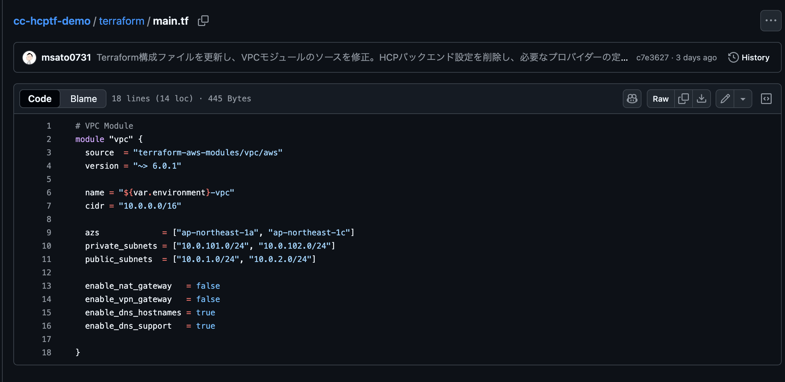The width and height of the screenshot is (785, 382).
Task: Select line number 9
Action: (49, 232)
